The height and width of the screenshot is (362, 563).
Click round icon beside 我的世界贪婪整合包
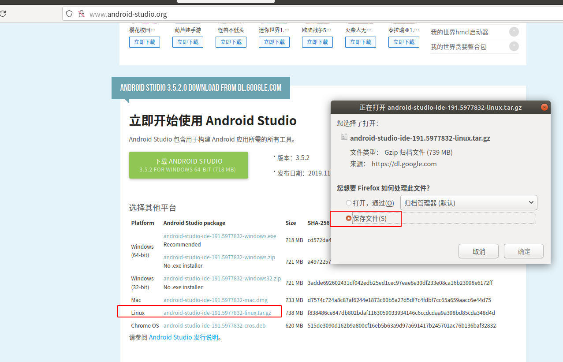(514, 46)
